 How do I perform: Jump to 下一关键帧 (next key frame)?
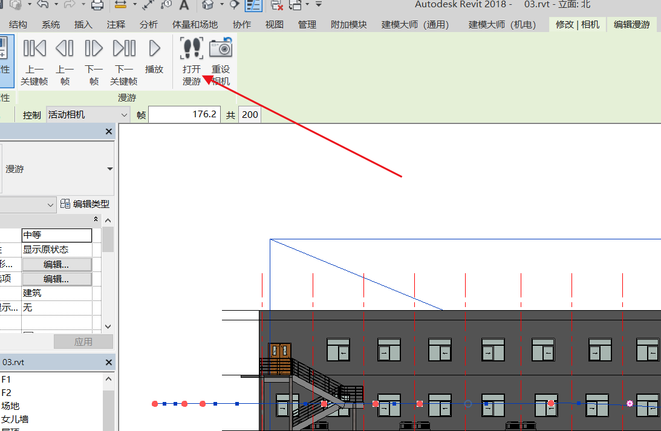[124, 49]
